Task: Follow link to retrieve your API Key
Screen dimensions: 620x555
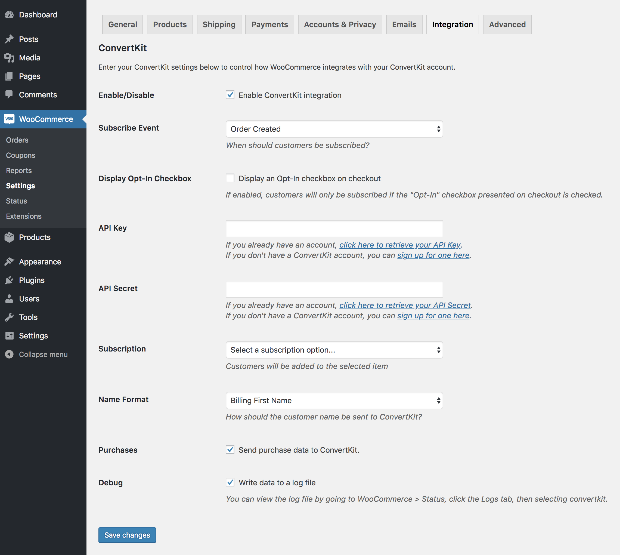Action: click(x=400, y=245)
